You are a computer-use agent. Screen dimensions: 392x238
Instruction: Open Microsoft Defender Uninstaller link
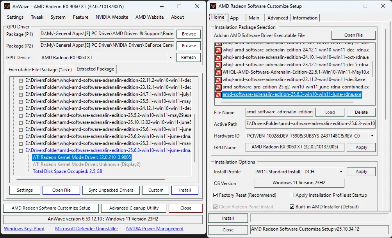[87, 229]
